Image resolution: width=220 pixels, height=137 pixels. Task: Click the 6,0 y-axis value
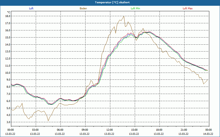(x=9, y=101)
